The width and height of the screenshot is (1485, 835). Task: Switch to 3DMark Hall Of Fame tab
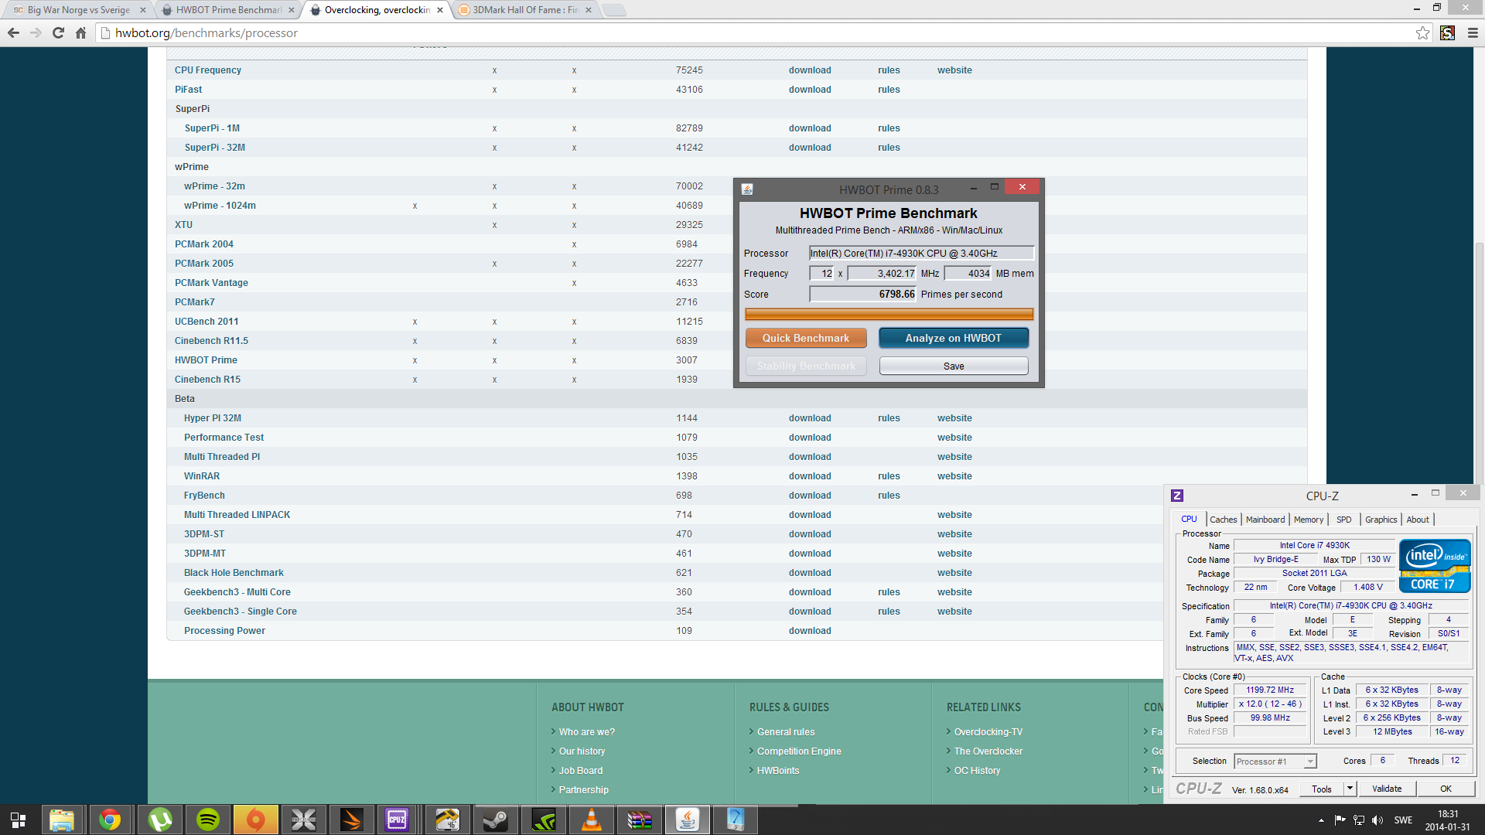tap(526, 10)
